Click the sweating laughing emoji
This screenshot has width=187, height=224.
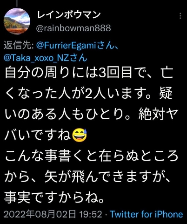pyautogui.click(x=80, y=135)
